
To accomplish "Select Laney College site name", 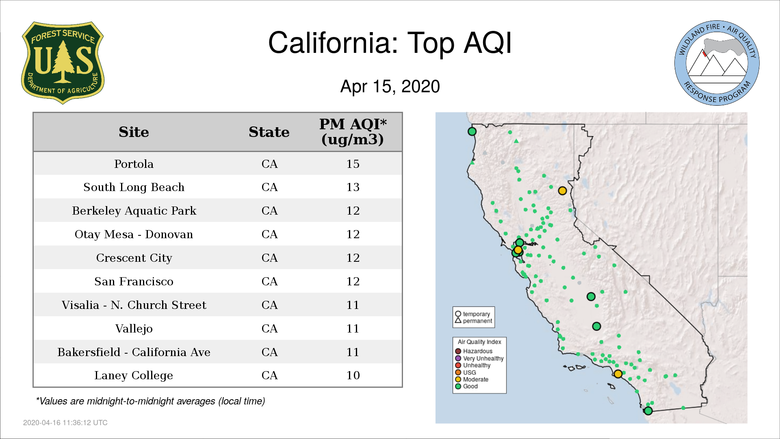I will pyautogui.click(x=134, y=375).
